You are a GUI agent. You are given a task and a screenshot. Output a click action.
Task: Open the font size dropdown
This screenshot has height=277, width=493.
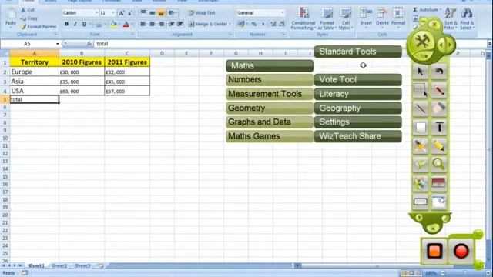point(113,13)
